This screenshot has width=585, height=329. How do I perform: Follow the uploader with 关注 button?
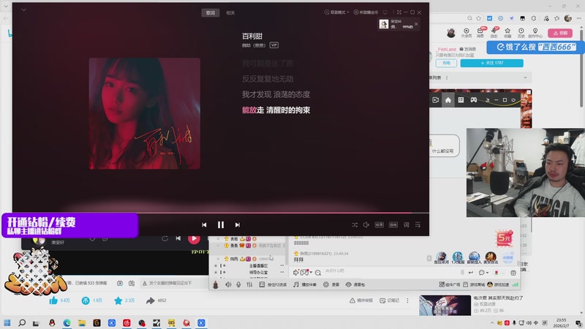click(x=491, y=63)
